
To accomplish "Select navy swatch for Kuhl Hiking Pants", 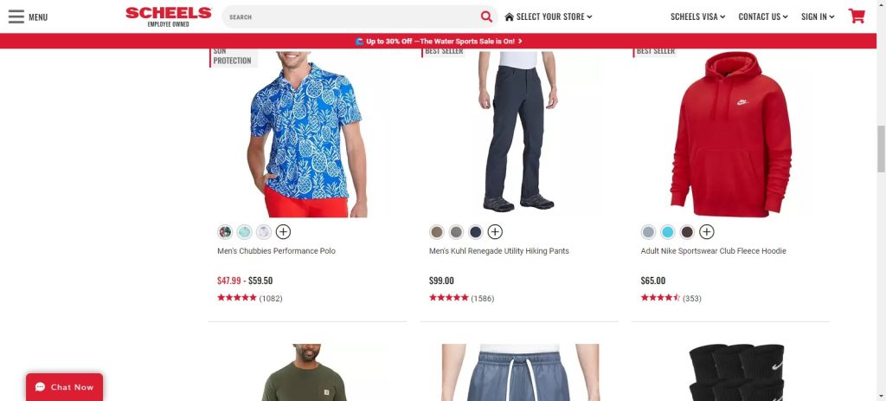I will pyautogui.click(x=476, y=232).
